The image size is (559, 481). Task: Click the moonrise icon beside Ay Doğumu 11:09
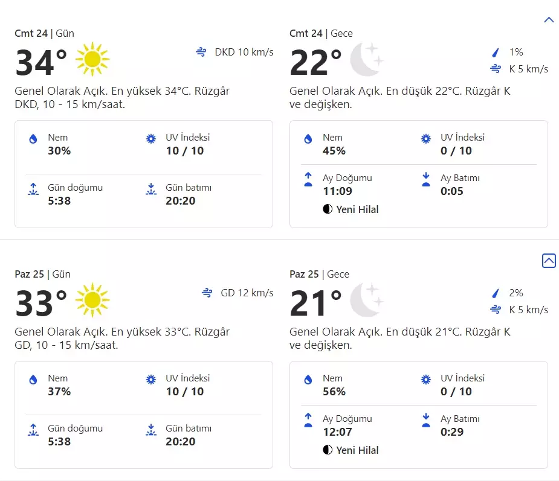308,179
